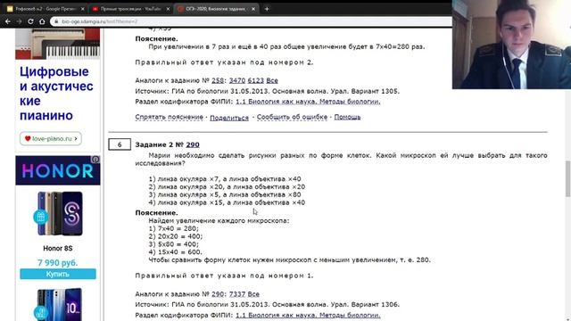Click text 'Правильный ответ указан под номером 1'
The height and width of the screenshot is (321, 571).
(224, 276)
